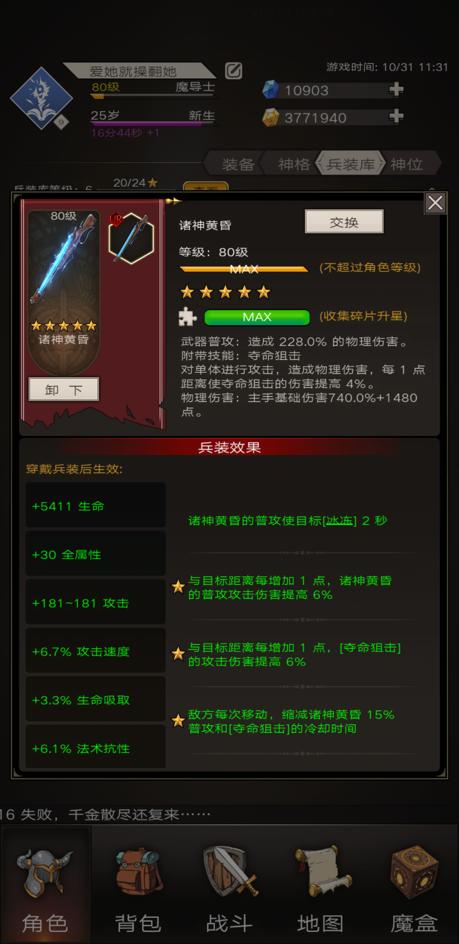Image resolution: width=459 pixels, height=944 pixels.
Task: Click the green MAX fragment progress bar
Action: click(257, 317)
